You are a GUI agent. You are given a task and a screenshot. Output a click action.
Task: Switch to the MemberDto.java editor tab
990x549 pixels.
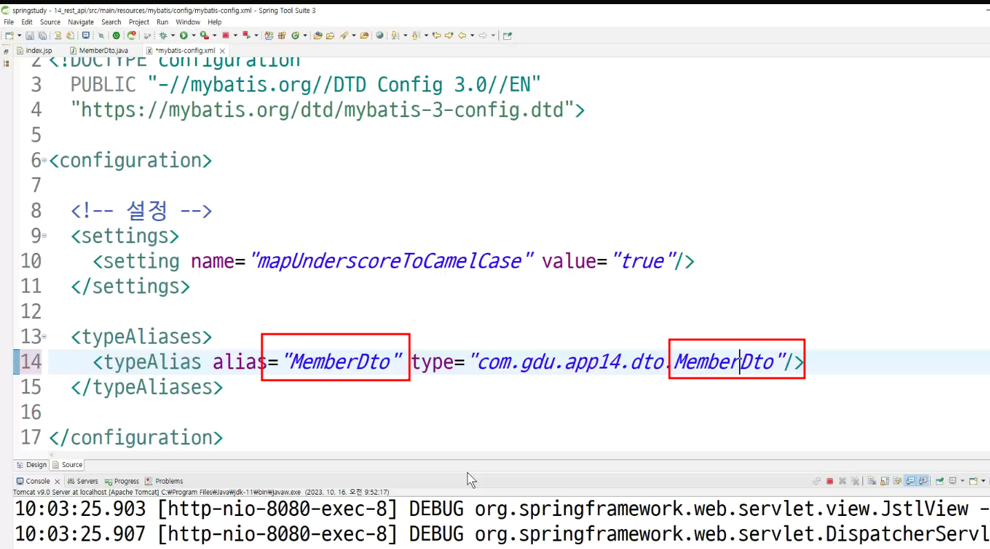click(99, 51)
